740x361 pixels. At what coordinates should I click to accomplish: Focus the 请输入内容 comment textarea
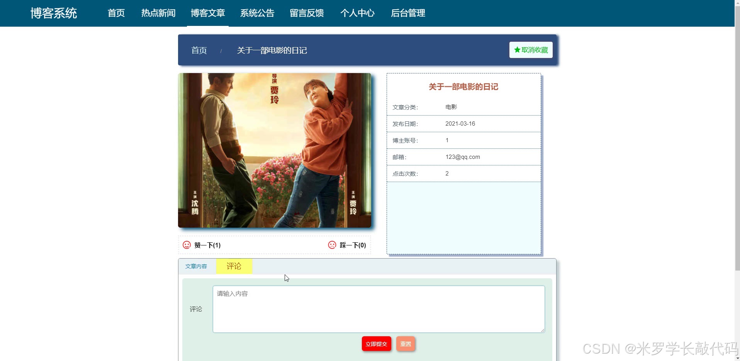[379, 309]
